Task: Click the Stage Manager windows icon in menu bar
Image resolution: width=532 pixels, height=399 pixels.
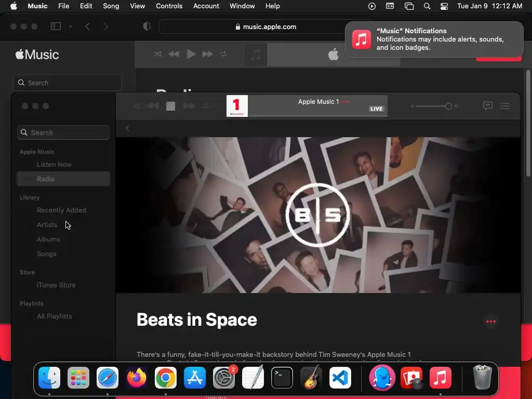Action: click(x=409, y=6)
